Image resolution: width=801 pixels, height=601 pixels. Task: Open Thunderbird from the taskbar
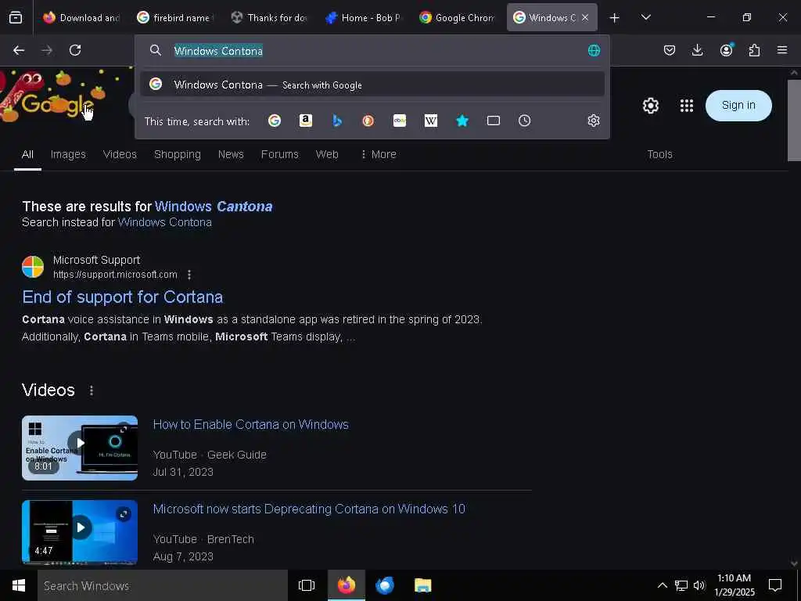coord(385,585)
